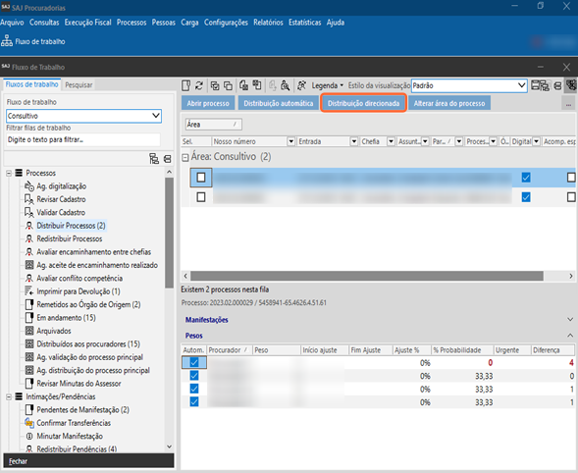The image size is (578, 473).
Task: Click the first document icon in toolbar
Action: pos(186,85)
